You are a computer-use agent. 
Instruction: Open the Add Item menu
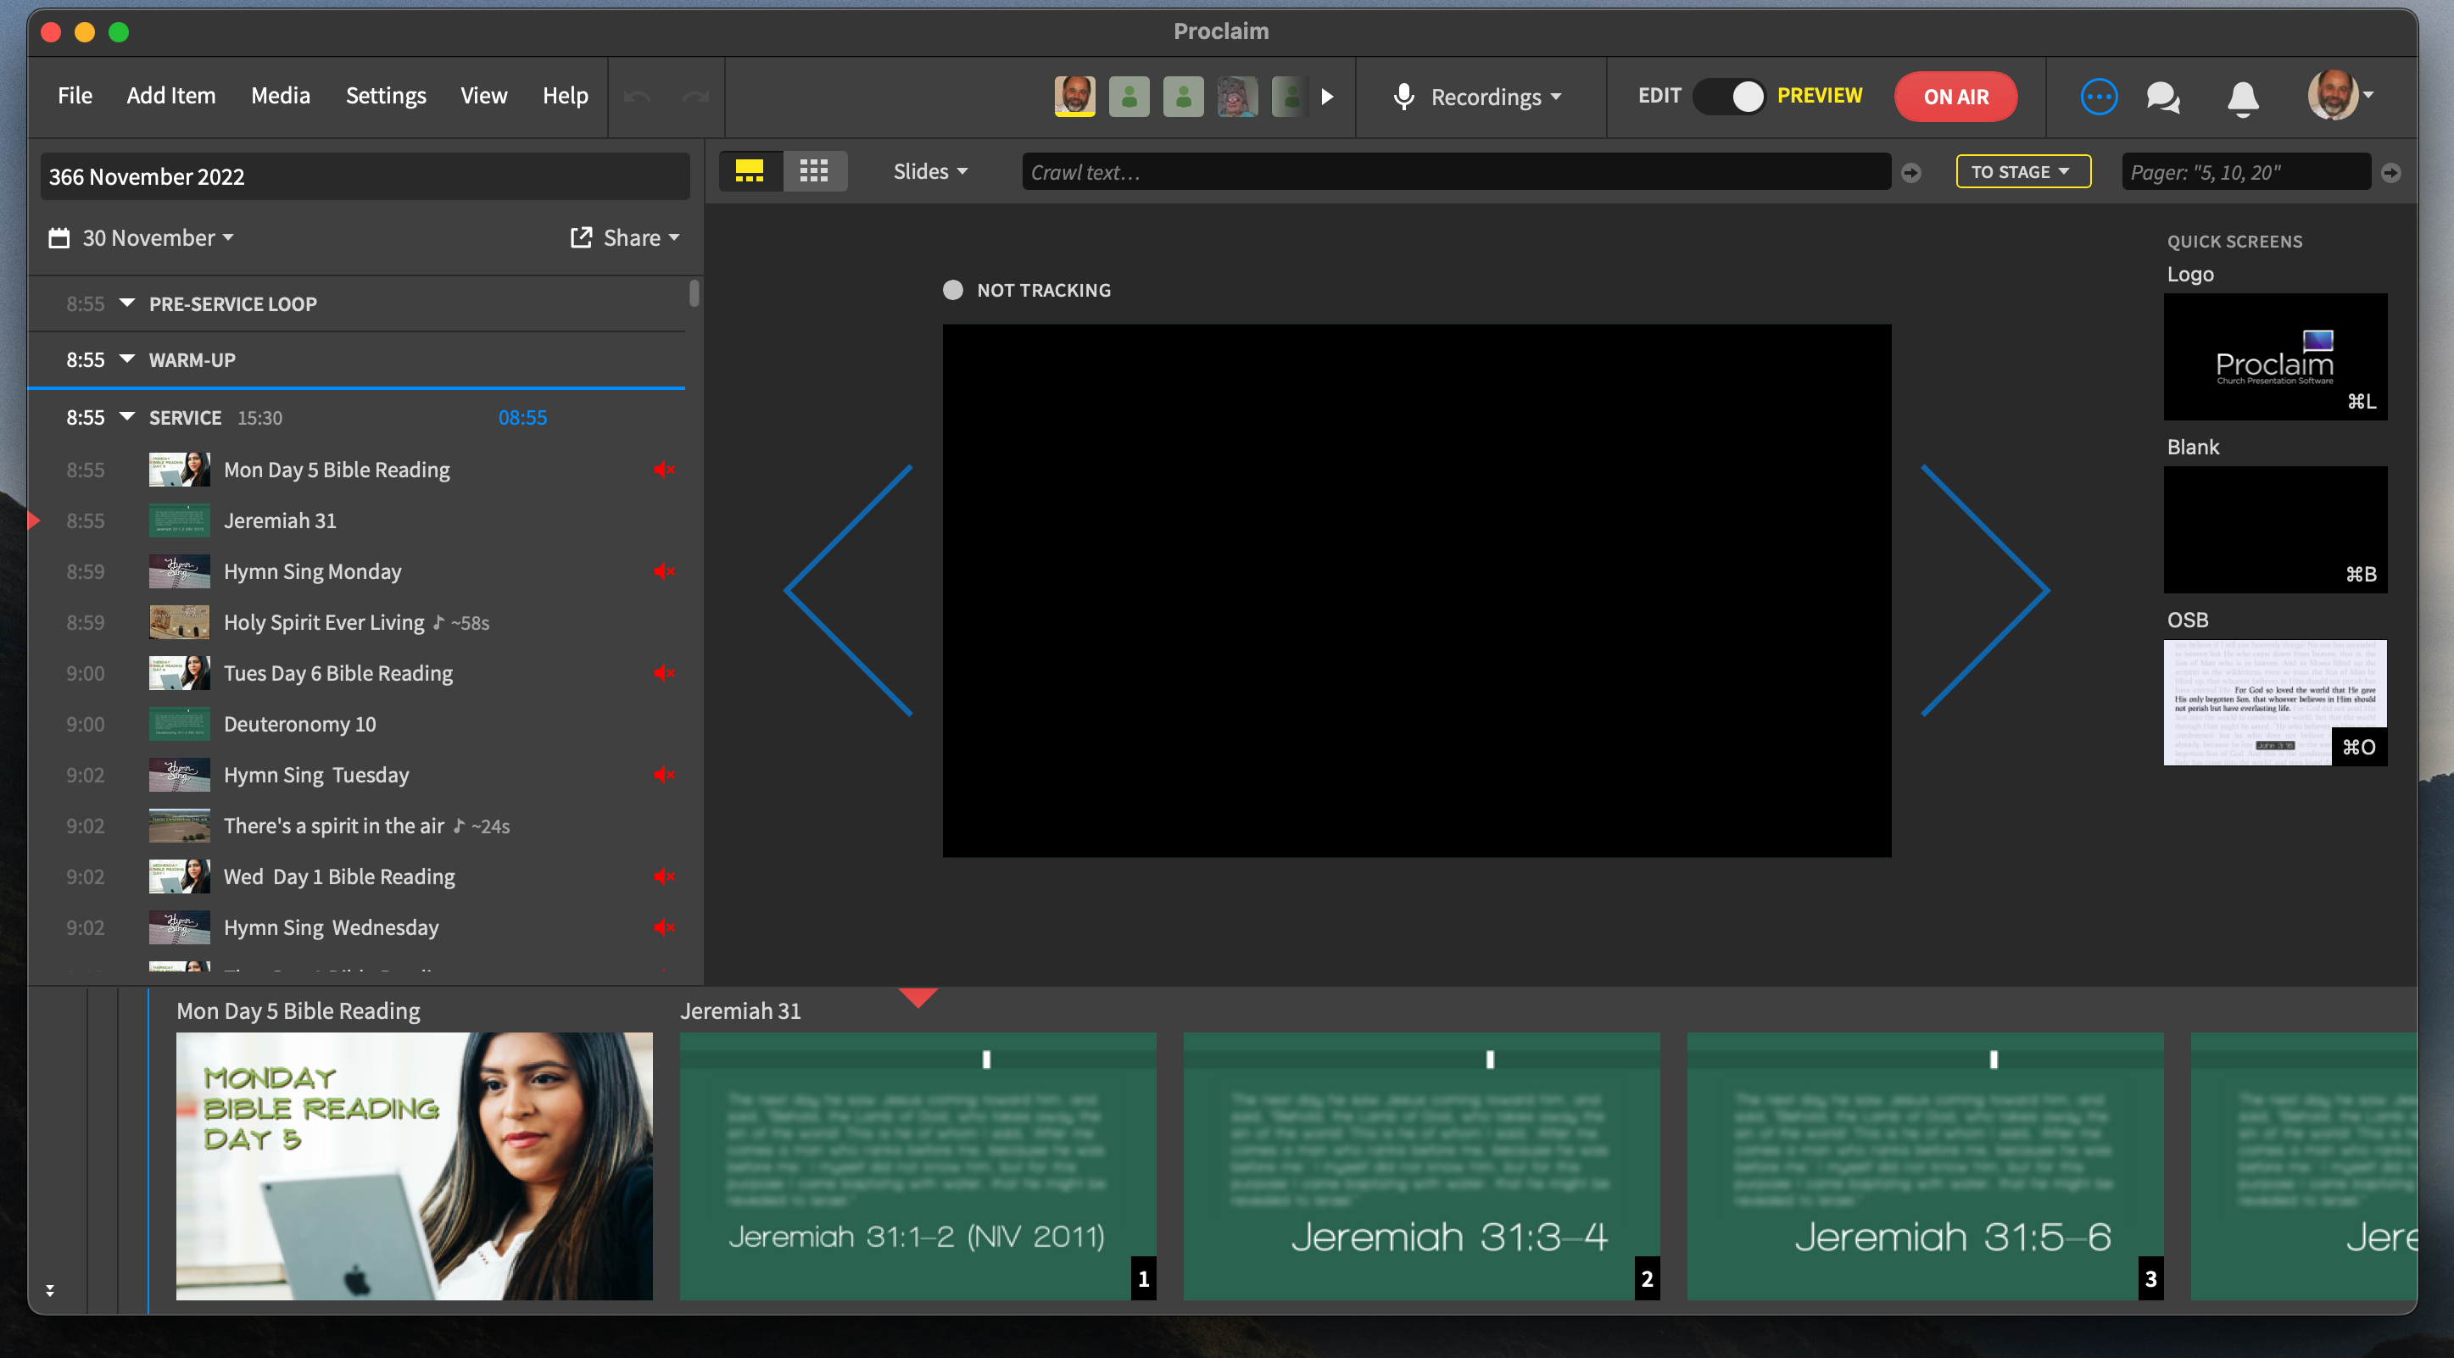pos(171,95)
